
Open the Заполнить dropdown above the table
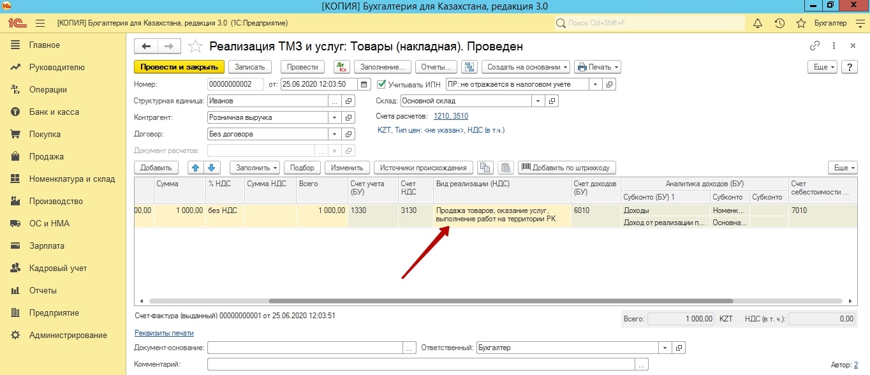pos(255,168)
